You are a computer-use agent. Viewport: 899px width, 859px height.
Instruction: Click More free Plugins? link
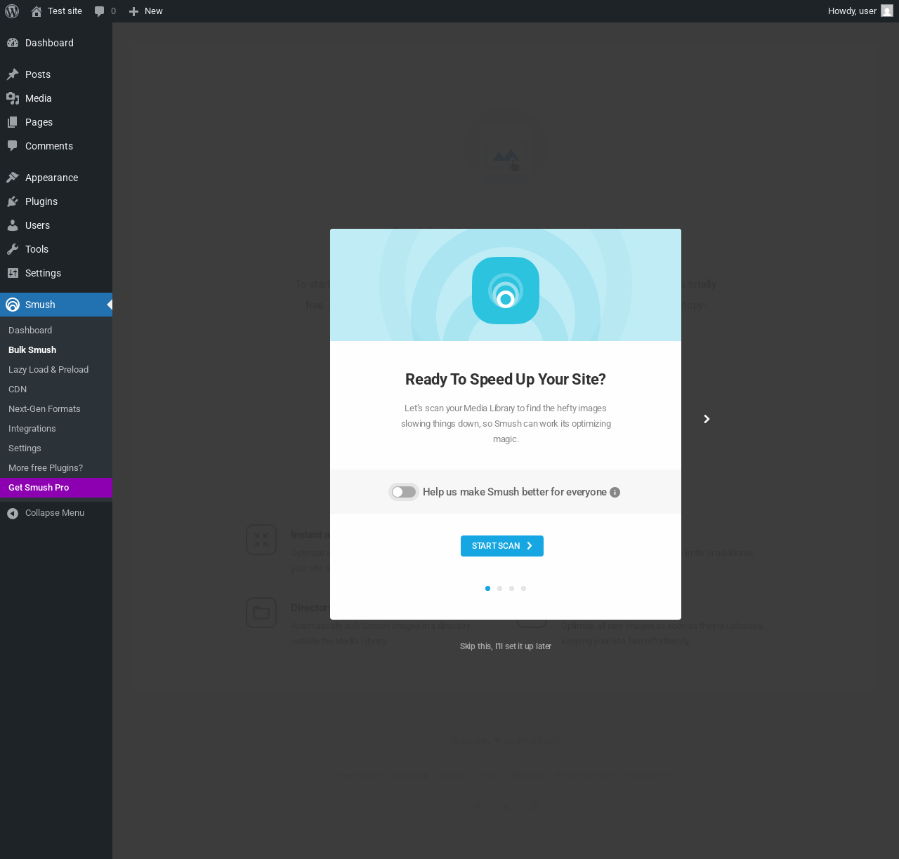tap(56, 468)
